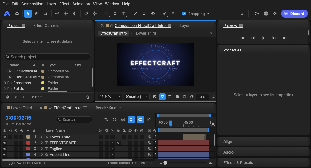Select the Anchor Point tool
Screen dimensions: 311x168
pyautogui.click(x=95, y=14)
